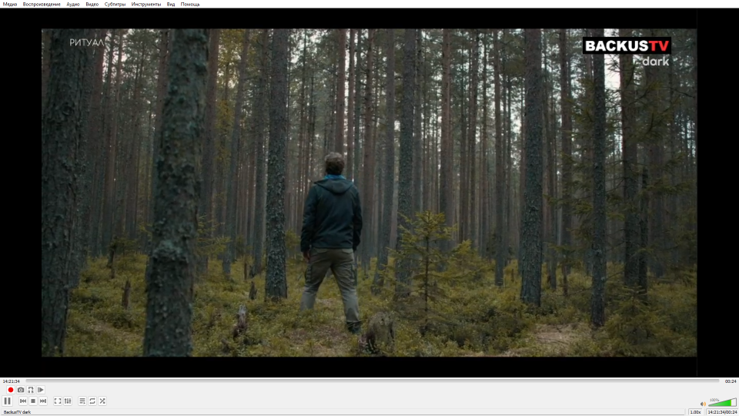The image size is (739, 416).
Task: Click elapsed time 14:21:34 left of seek bar
Action: tap(12, 381)
